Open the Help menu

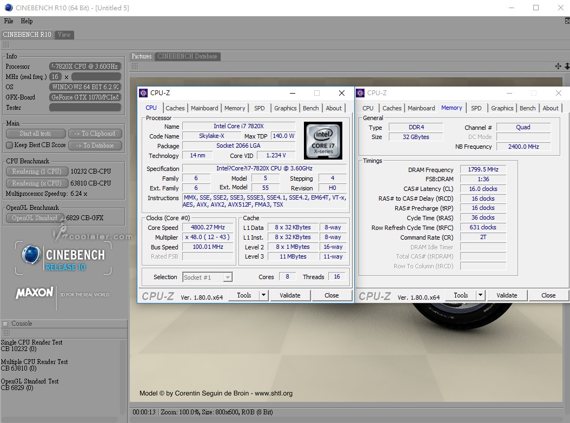point(26,21)
